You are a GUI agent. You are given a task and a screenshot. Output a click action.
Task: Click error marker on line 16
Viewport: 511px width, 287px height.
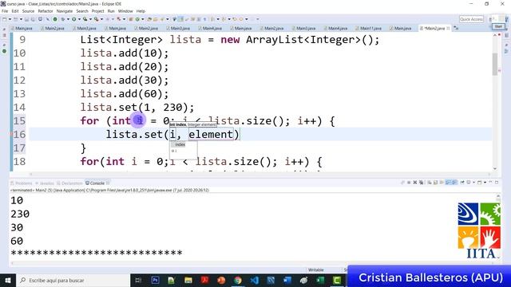[x=12, y=134]
